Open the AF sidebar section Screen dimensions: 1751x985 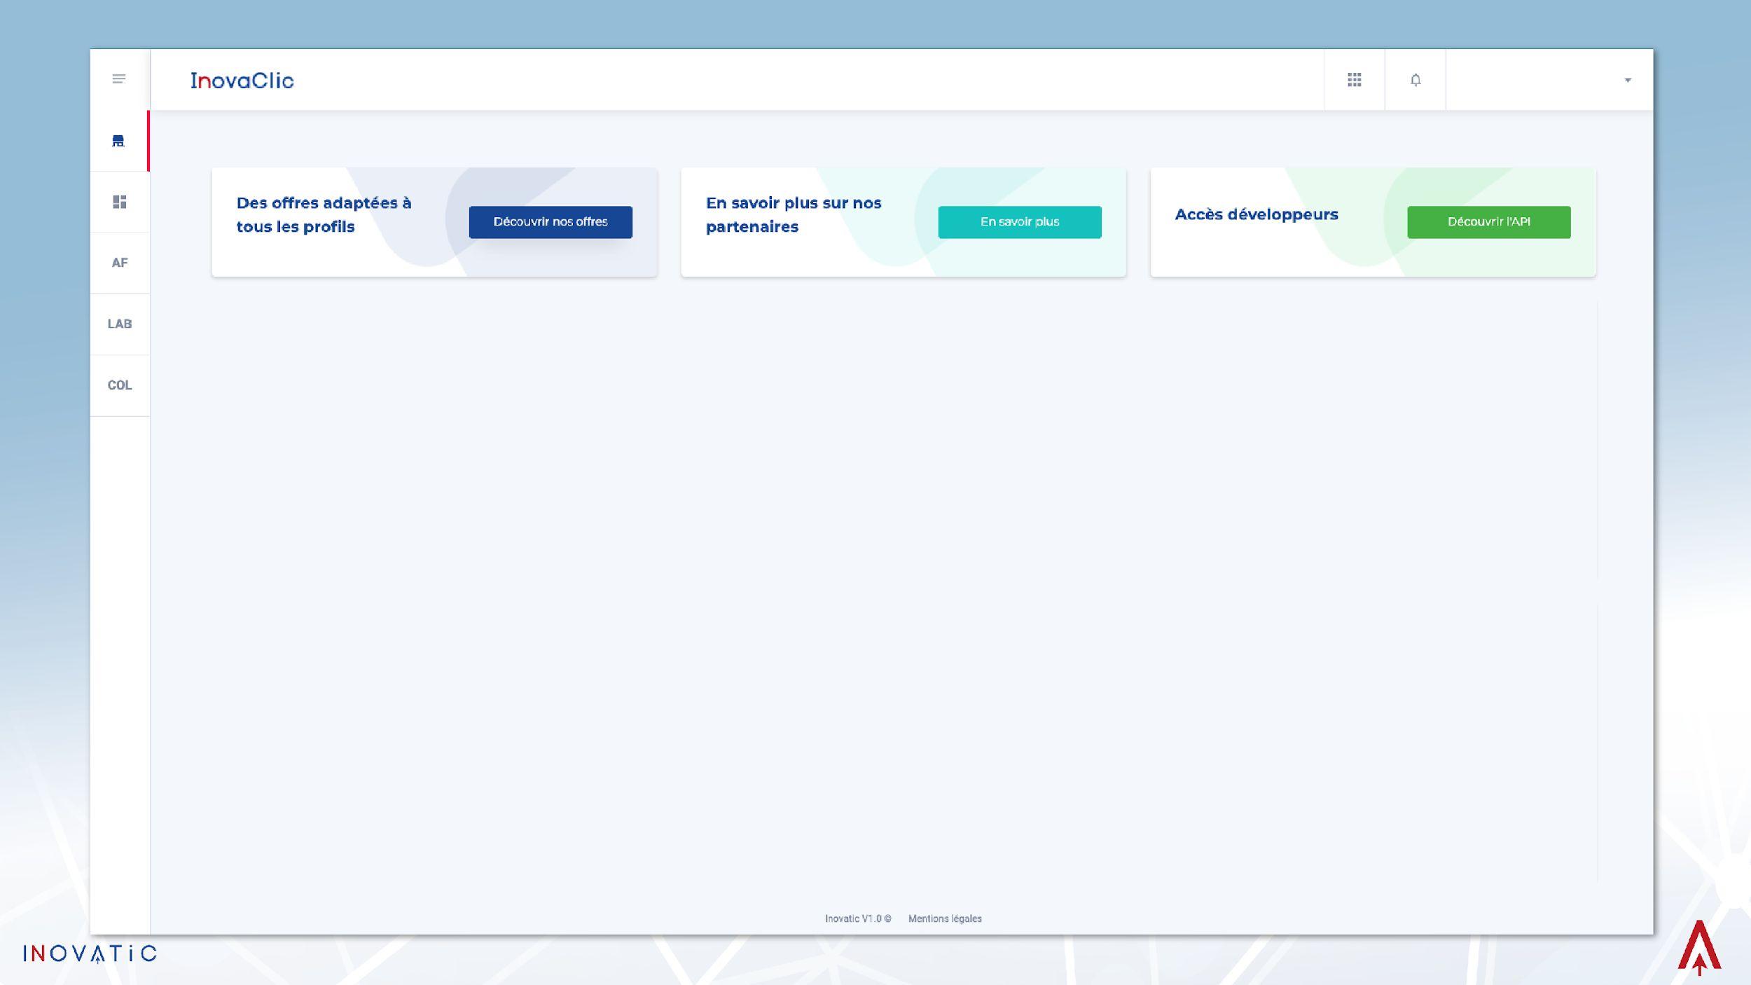pos(120,263)
